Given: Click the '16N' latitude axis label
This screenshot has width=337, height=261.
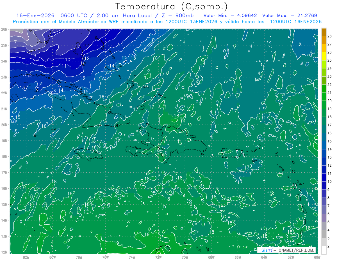Looking at the screenshot, I should point(4,188).
